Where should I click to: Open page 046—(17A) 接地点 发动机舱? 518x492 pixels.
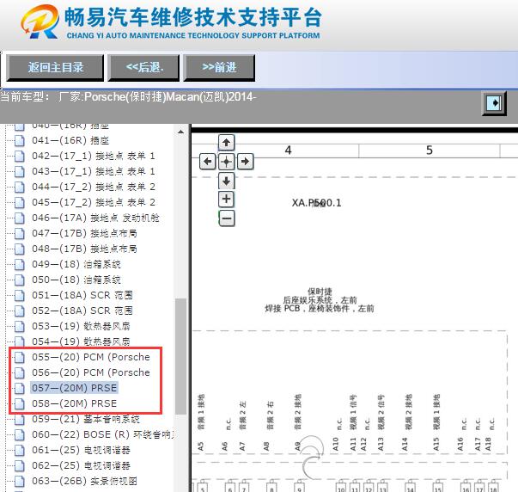[x=95, y=218]
